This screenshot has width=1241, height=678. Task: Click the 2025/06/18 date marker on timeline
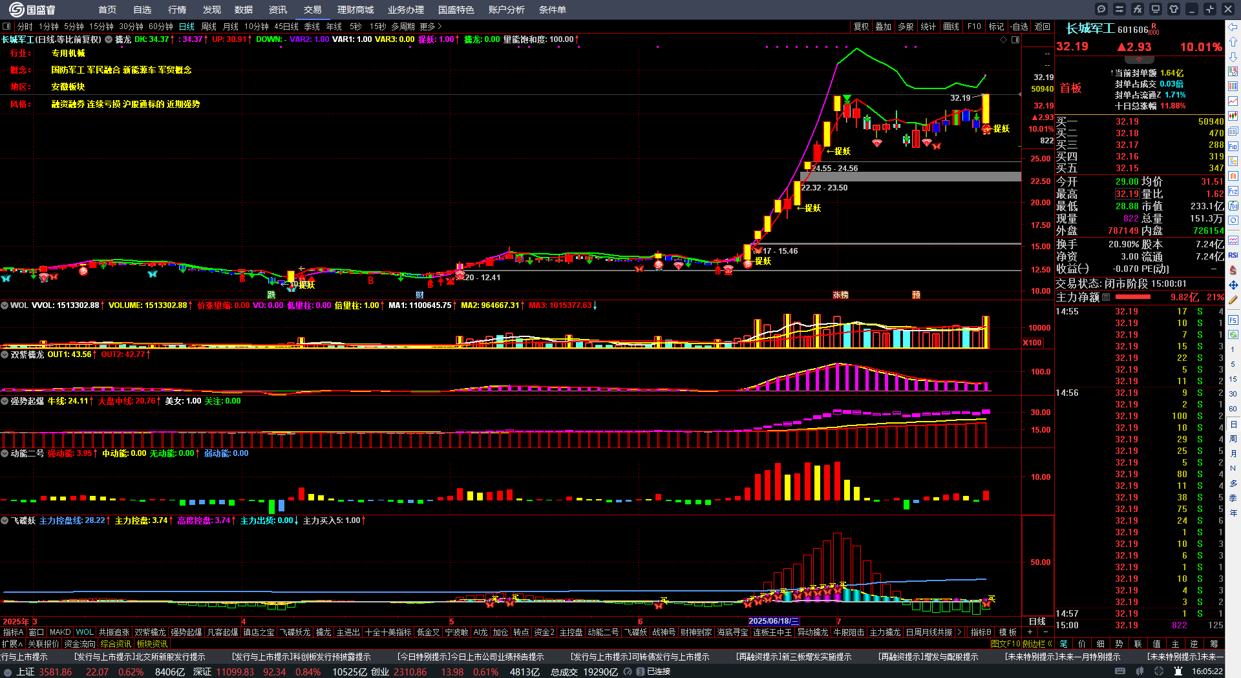[x=774, y=621]
